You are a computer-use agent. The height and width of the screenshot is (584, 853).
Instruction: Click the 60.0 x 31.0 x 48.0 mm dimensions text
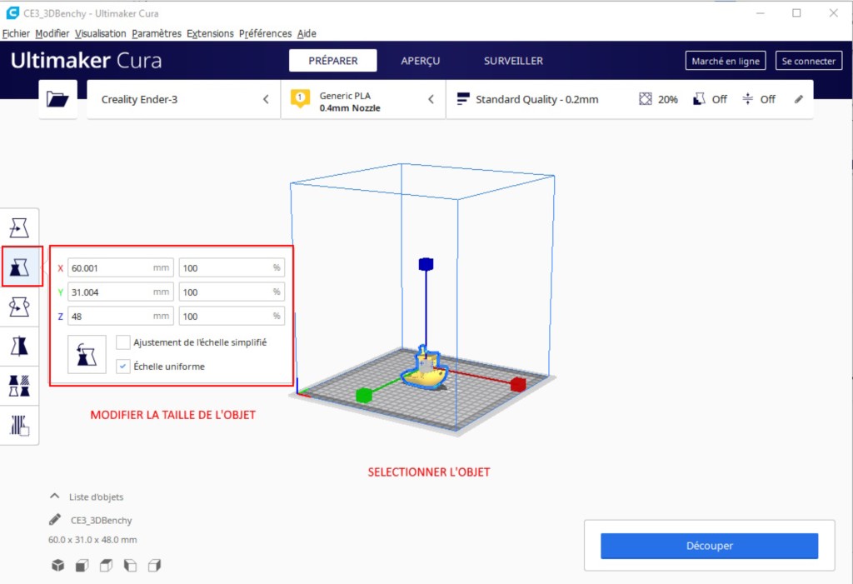pyautogui.click(x=92, y=540)
